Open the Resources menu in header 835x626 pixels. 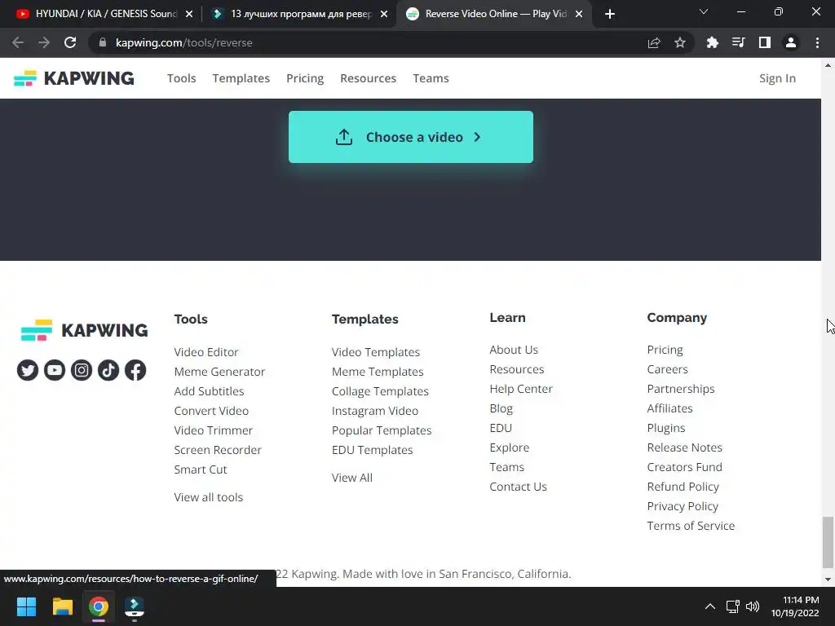coord(368,78)
